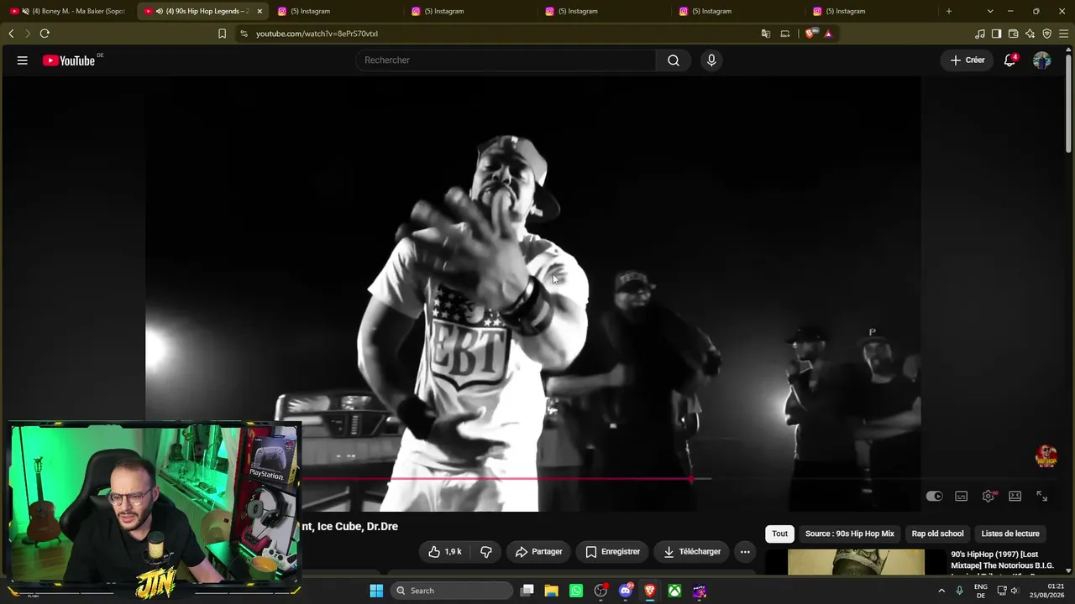Switch to the first Instagram tab
This screenshot has height=604, width=1075.
tap(336, 11)
